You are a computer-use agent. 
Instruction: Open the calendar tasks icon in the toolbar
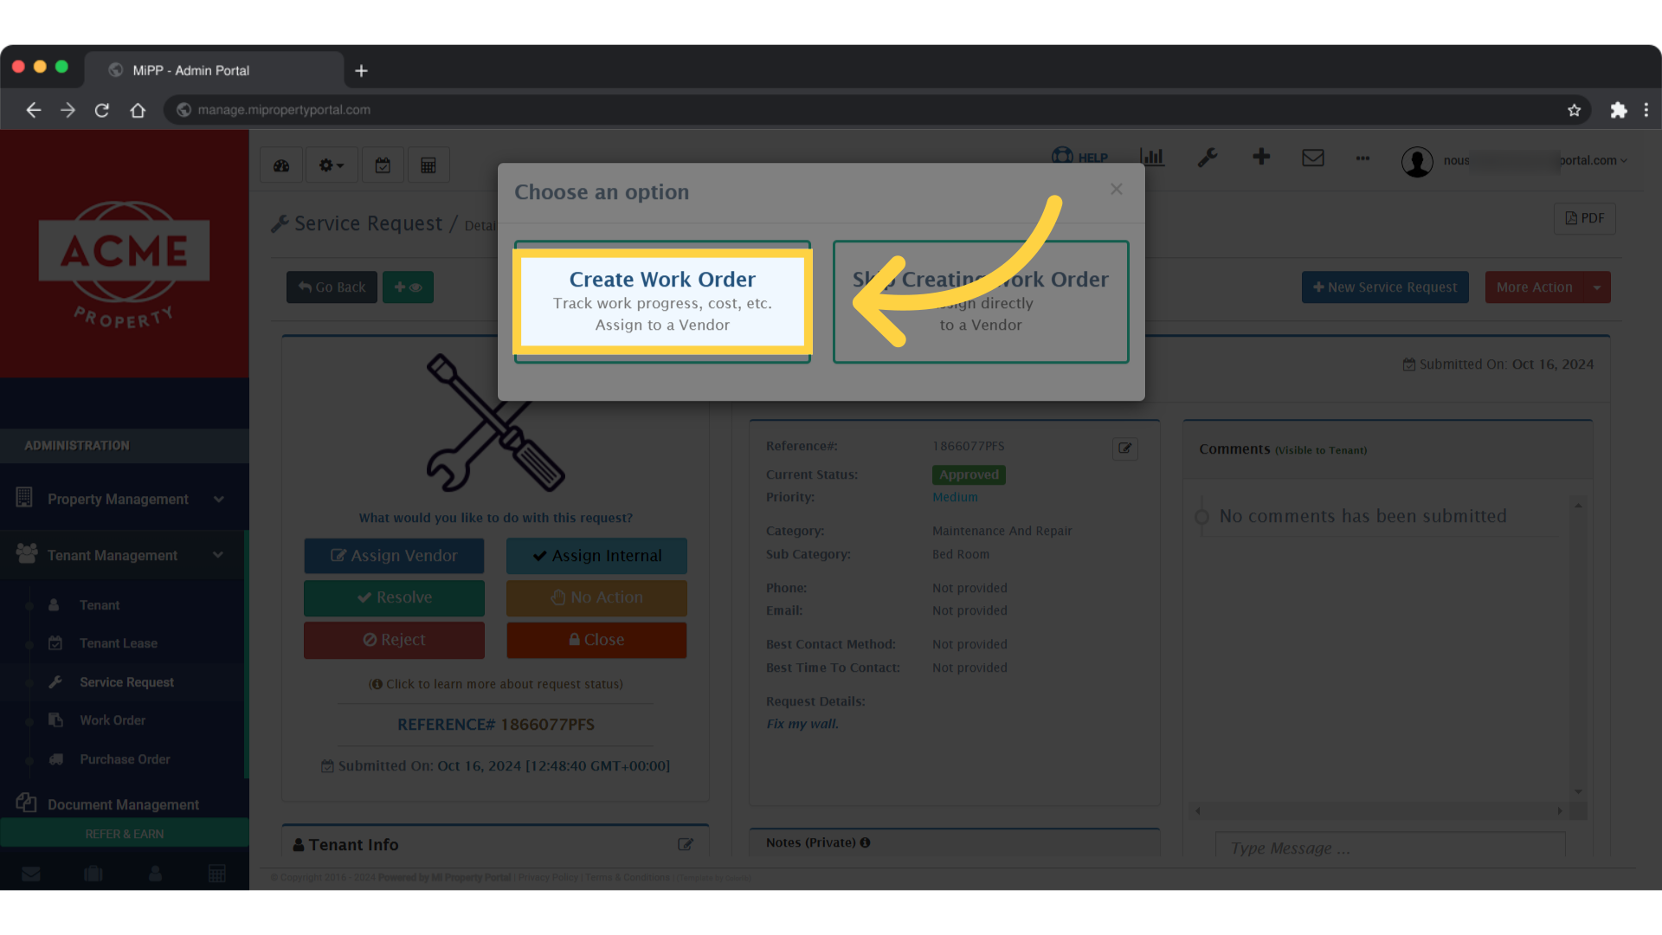[383, 164]
